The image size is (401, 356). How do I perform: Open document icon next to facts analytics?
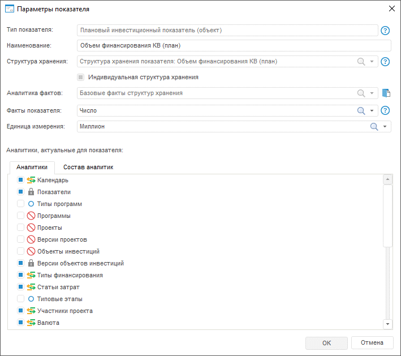click(x=386, y=93)
